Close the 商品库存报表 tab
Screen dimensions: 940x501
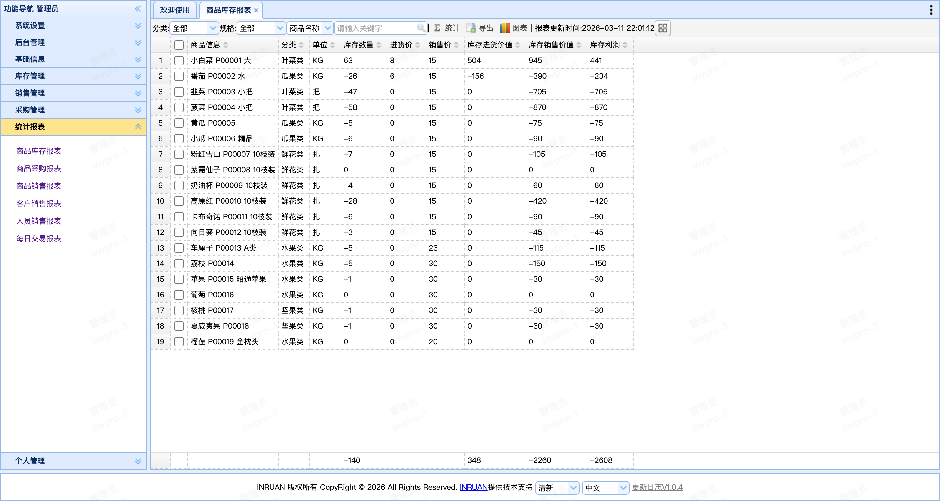[x=256, y=10]
